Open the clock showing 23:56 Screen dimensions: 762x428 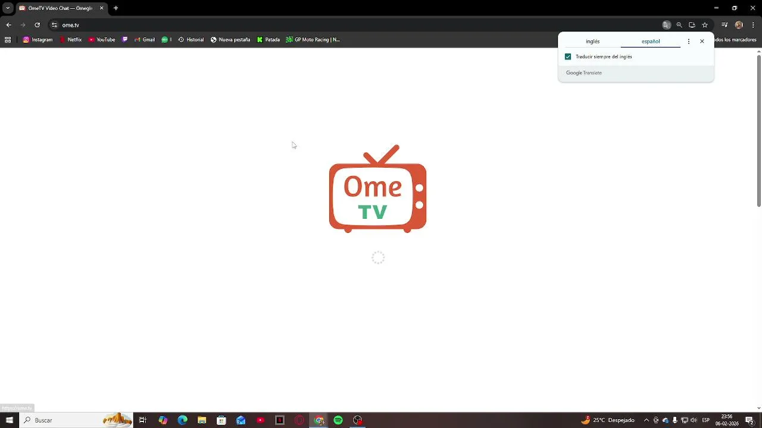[x=727, y=420]
